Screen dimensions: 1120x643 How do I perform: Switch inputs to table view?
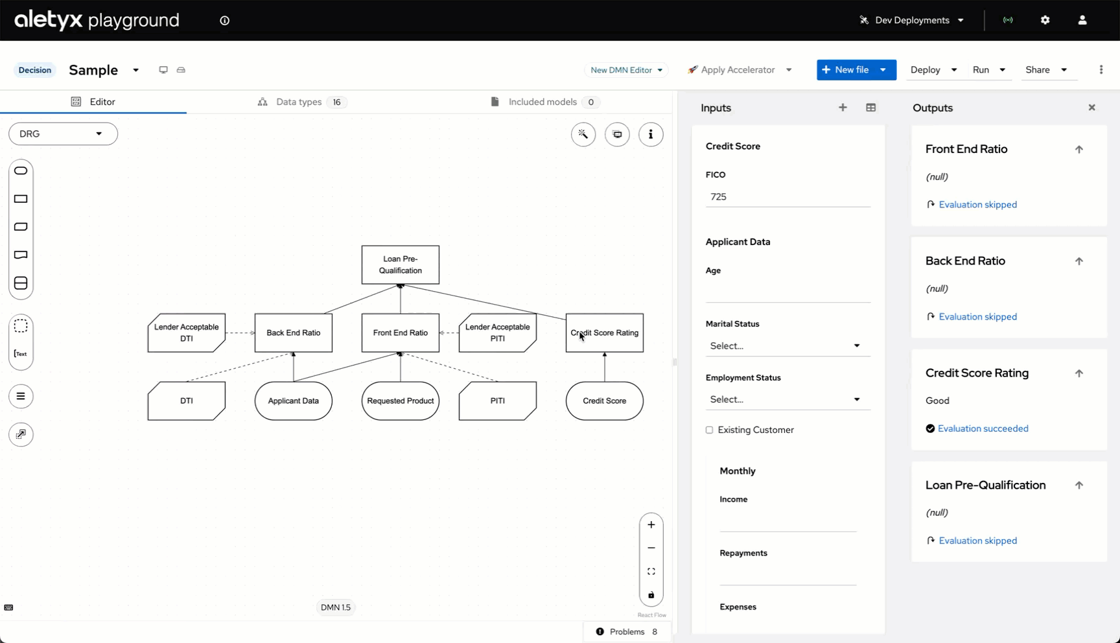(870, 108)
